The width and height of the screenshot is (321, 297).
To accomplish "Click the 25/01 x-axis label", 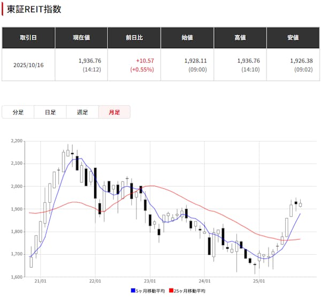I will pyautogui.click(x=259, y=281).
